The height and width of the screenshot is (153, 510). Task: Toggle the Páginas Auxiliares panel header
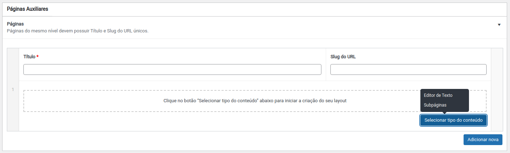(27, 9)
